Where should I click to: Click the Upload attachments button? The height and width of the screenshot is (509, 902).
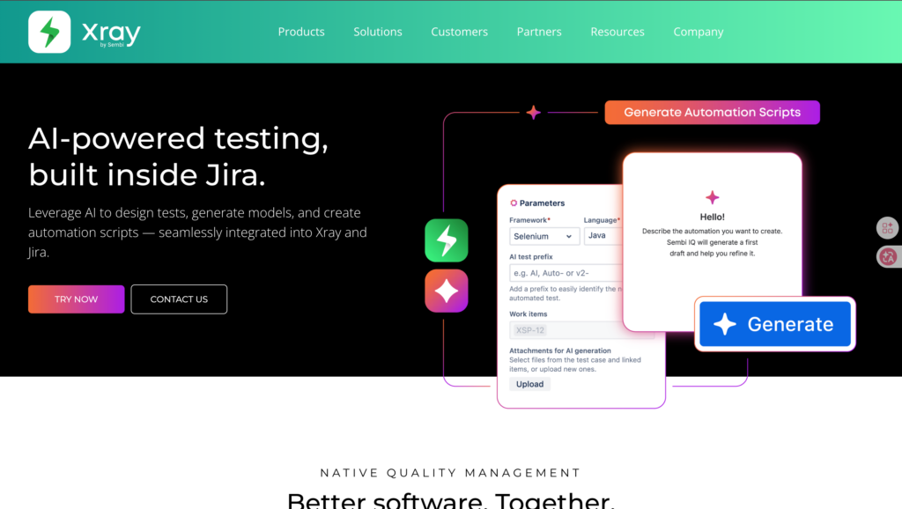pyautogui.click(x=529, y=384)
